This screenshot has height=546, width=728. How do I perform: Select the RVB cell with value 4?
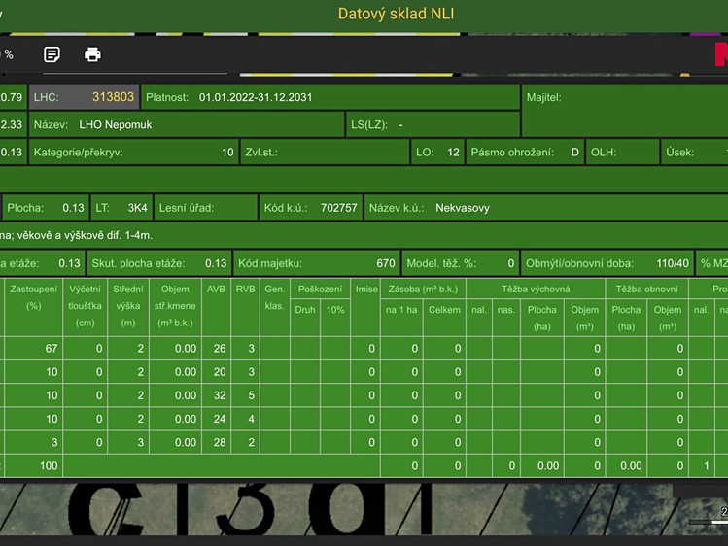click(245, 419)
